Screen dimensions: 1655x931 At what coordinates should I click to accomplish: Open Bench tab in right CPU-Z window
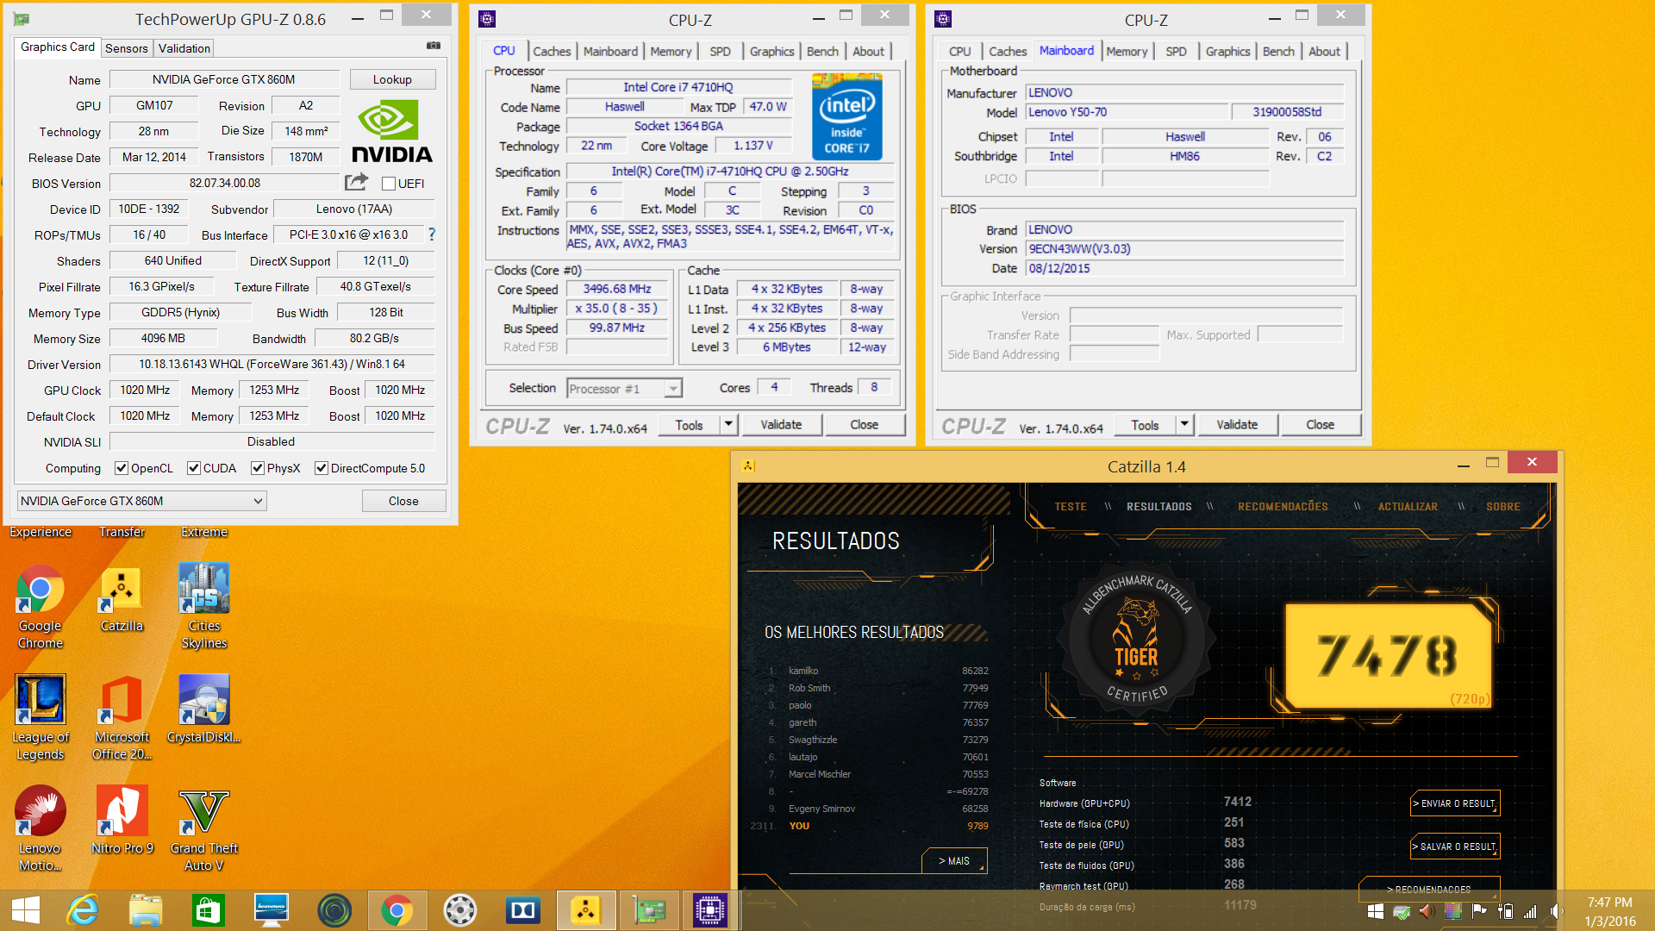coord(1278,51)
